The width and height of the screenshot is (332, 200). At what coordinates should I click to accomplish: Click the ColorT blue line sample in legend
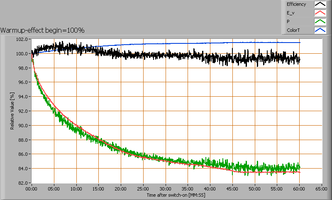pyautogui.click(x=319, y=30)
